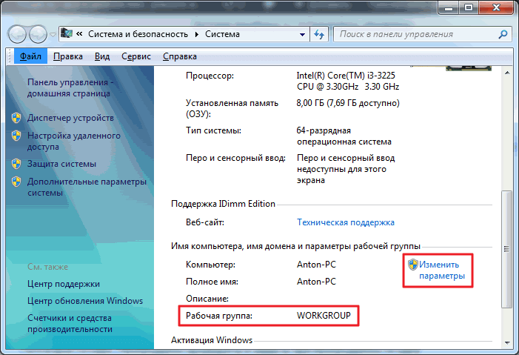Click the scrollbar up arrow
Screen dimensions: 519x355
[507, 73]
